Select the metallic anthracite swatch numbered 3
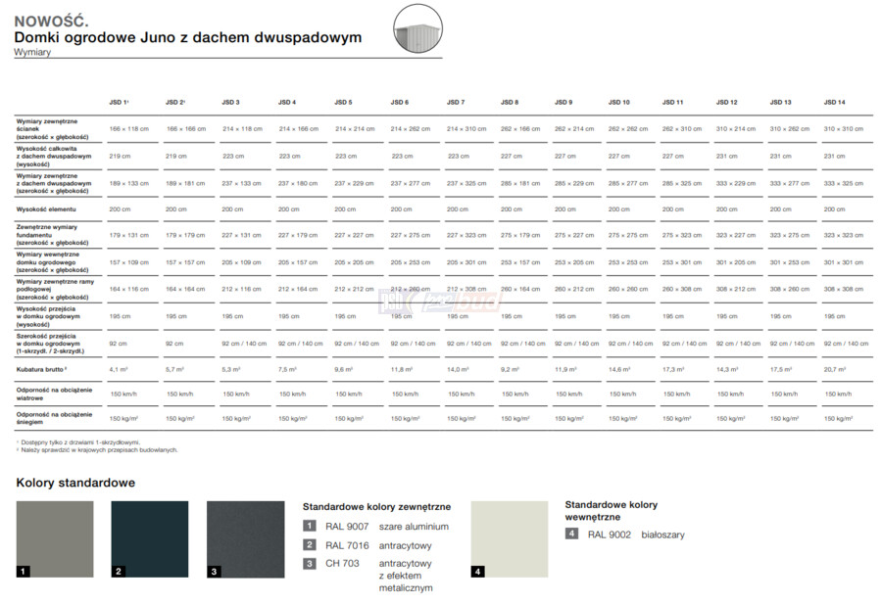Image resolution: width=882 pixels, height=604 pixels. 244,539
